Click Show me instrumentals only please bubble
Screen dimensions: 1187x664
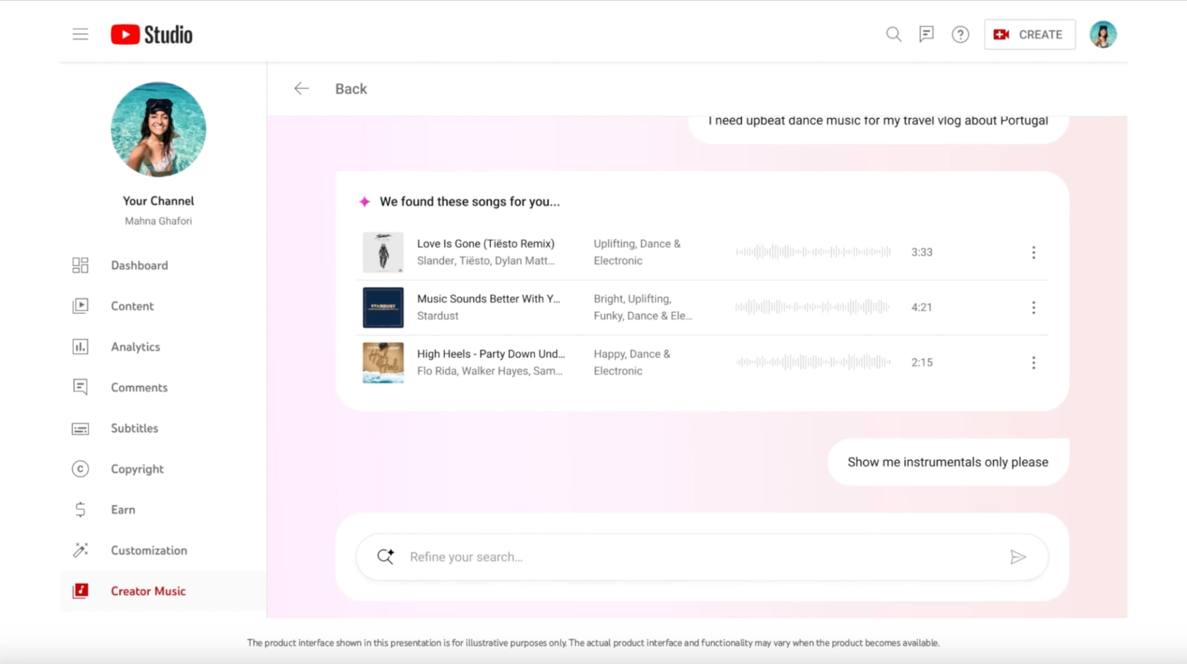pyautogui.click(x=948, y=462)
